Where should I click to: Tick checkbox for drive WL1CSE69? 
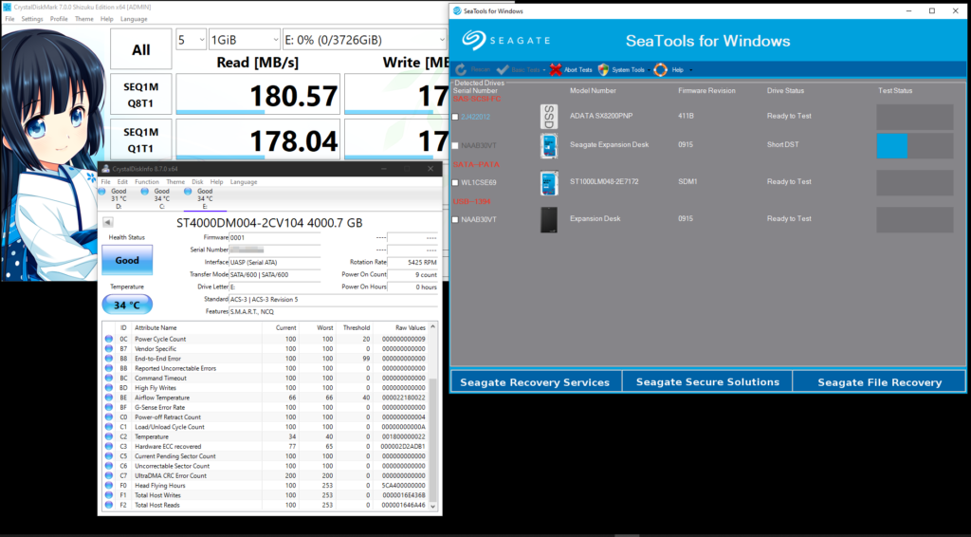455,183
